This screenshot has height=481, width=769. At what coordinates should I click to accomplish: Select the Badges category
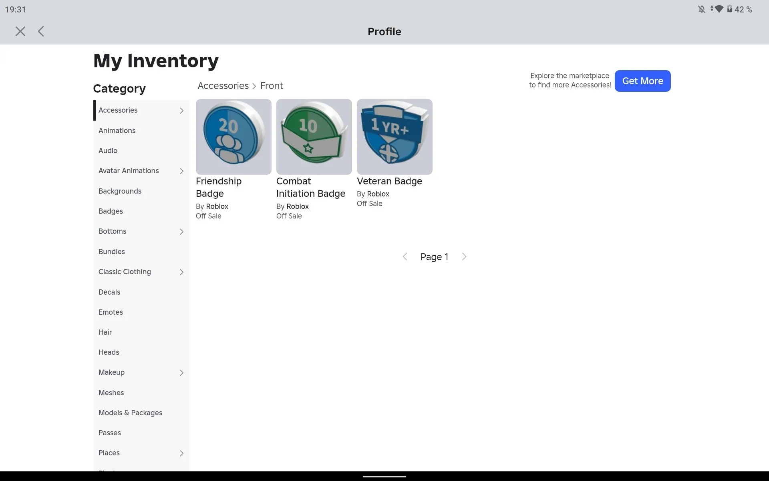pos(141,211)
